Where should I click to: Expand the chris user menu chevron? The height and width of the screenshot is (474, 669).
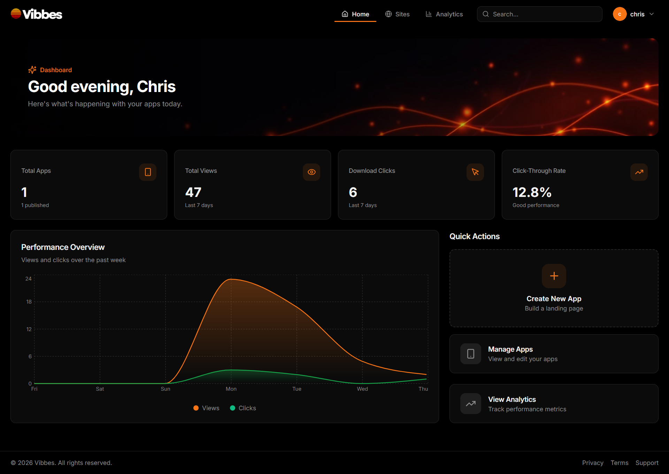(652, 14)
